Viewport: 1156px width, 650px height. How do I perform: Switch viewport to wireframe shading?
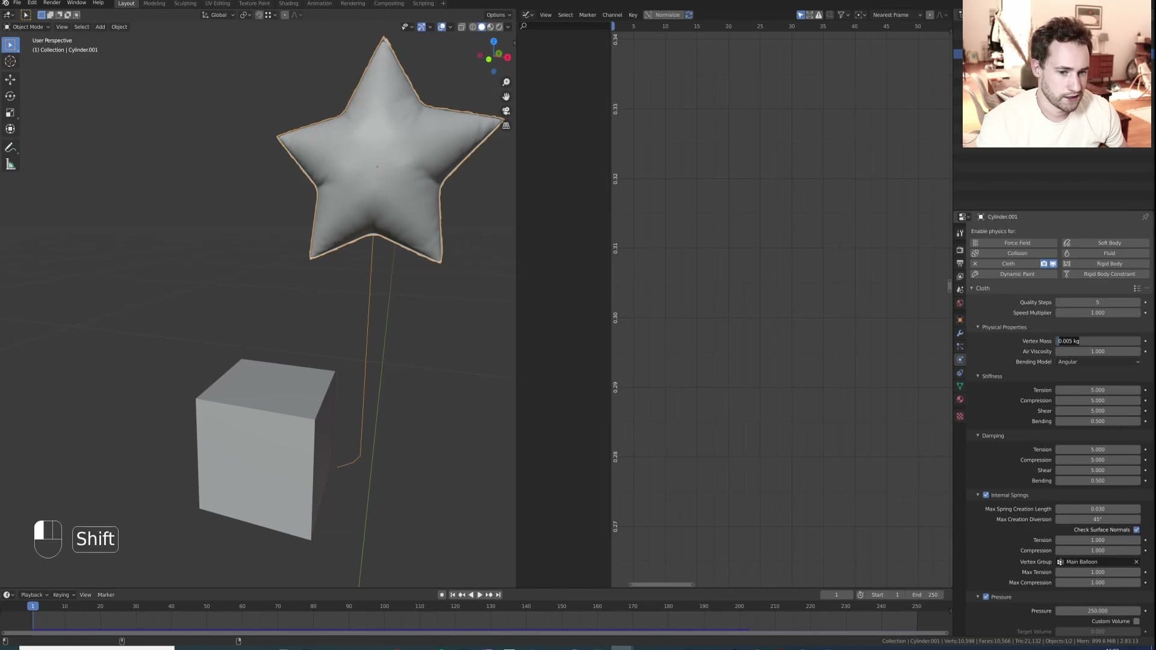click(473, 27)
